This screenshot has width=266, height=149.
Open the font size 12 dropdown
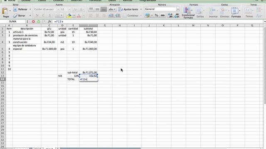pyautogui.click(x=69, y=9)
